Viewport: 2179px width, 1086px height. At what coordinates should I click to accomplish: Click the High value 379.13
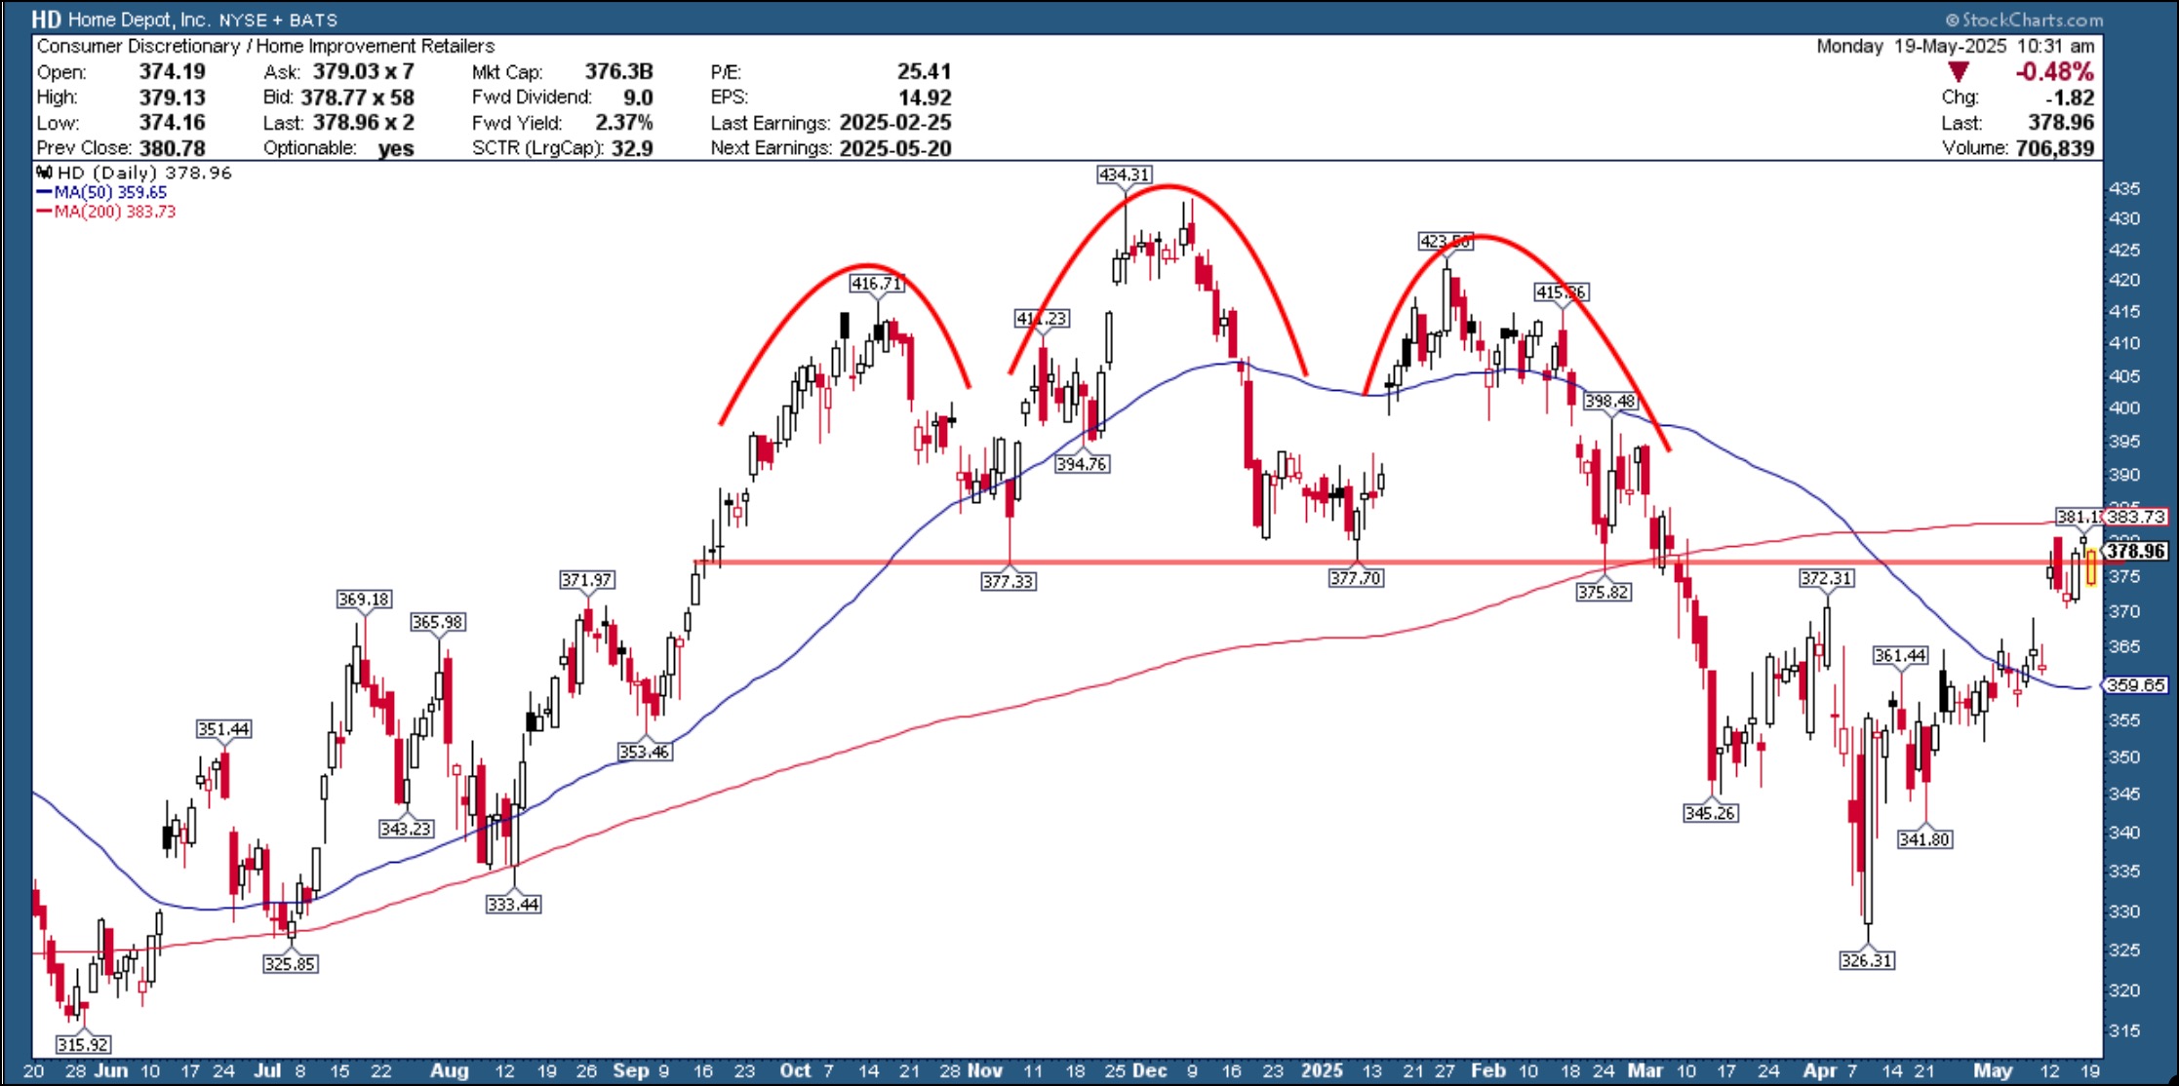[x=172, y=97]
